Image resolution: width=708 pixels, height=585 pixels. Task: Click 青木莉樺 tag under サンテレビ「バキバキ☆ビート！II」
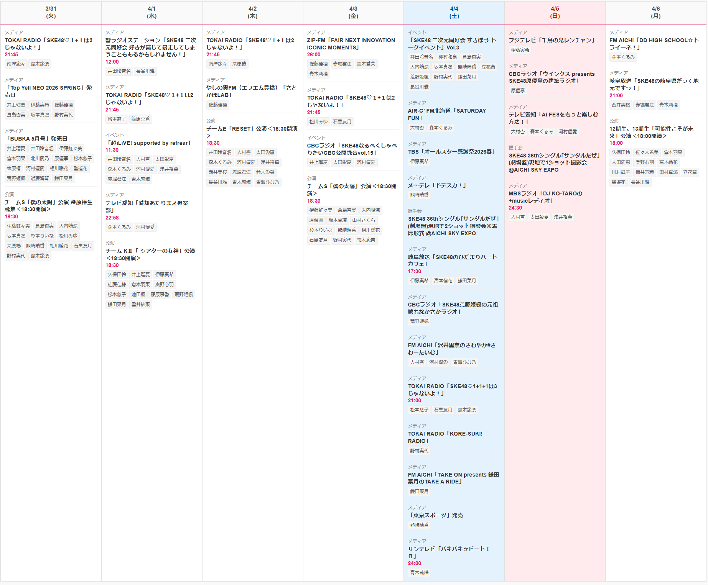click(x=419, y=573)
